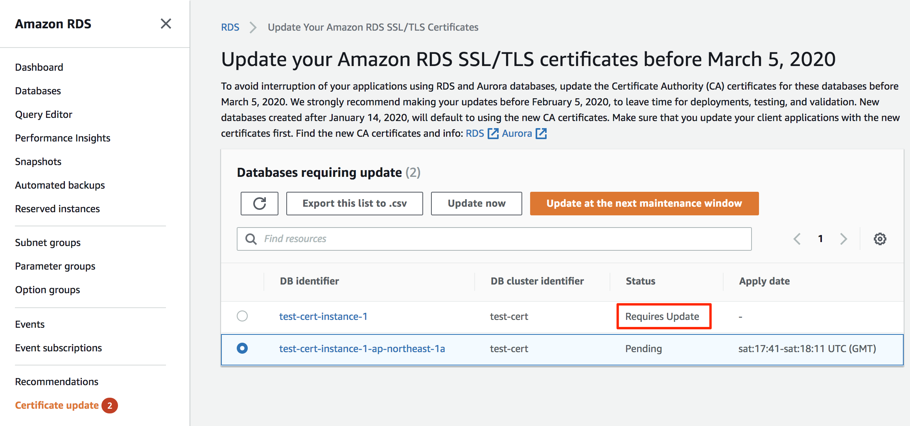This screenshot has height=426, width=910.
Task: Open the RDS external link icon
Action: (x=493, y=134)
